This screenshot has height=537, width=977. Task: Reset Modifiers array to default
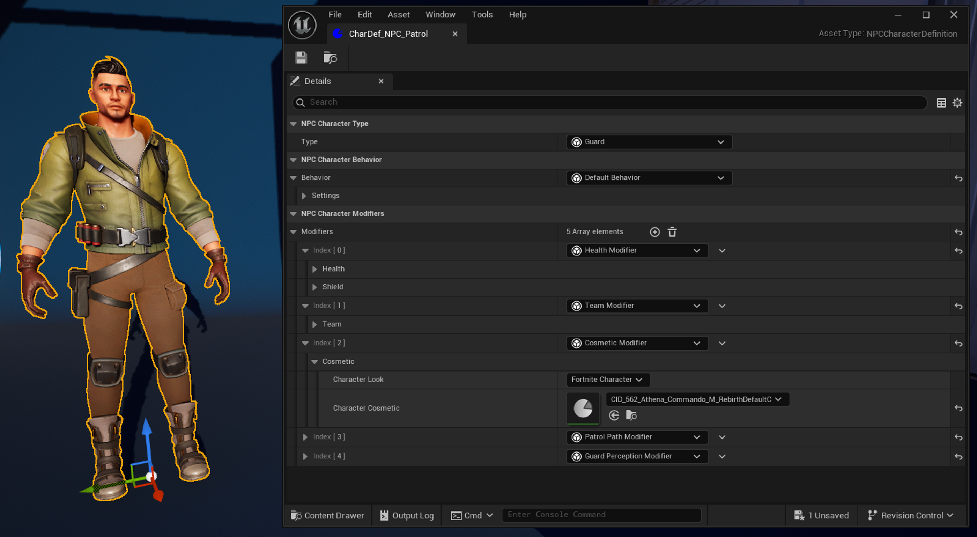coord(959,232)
